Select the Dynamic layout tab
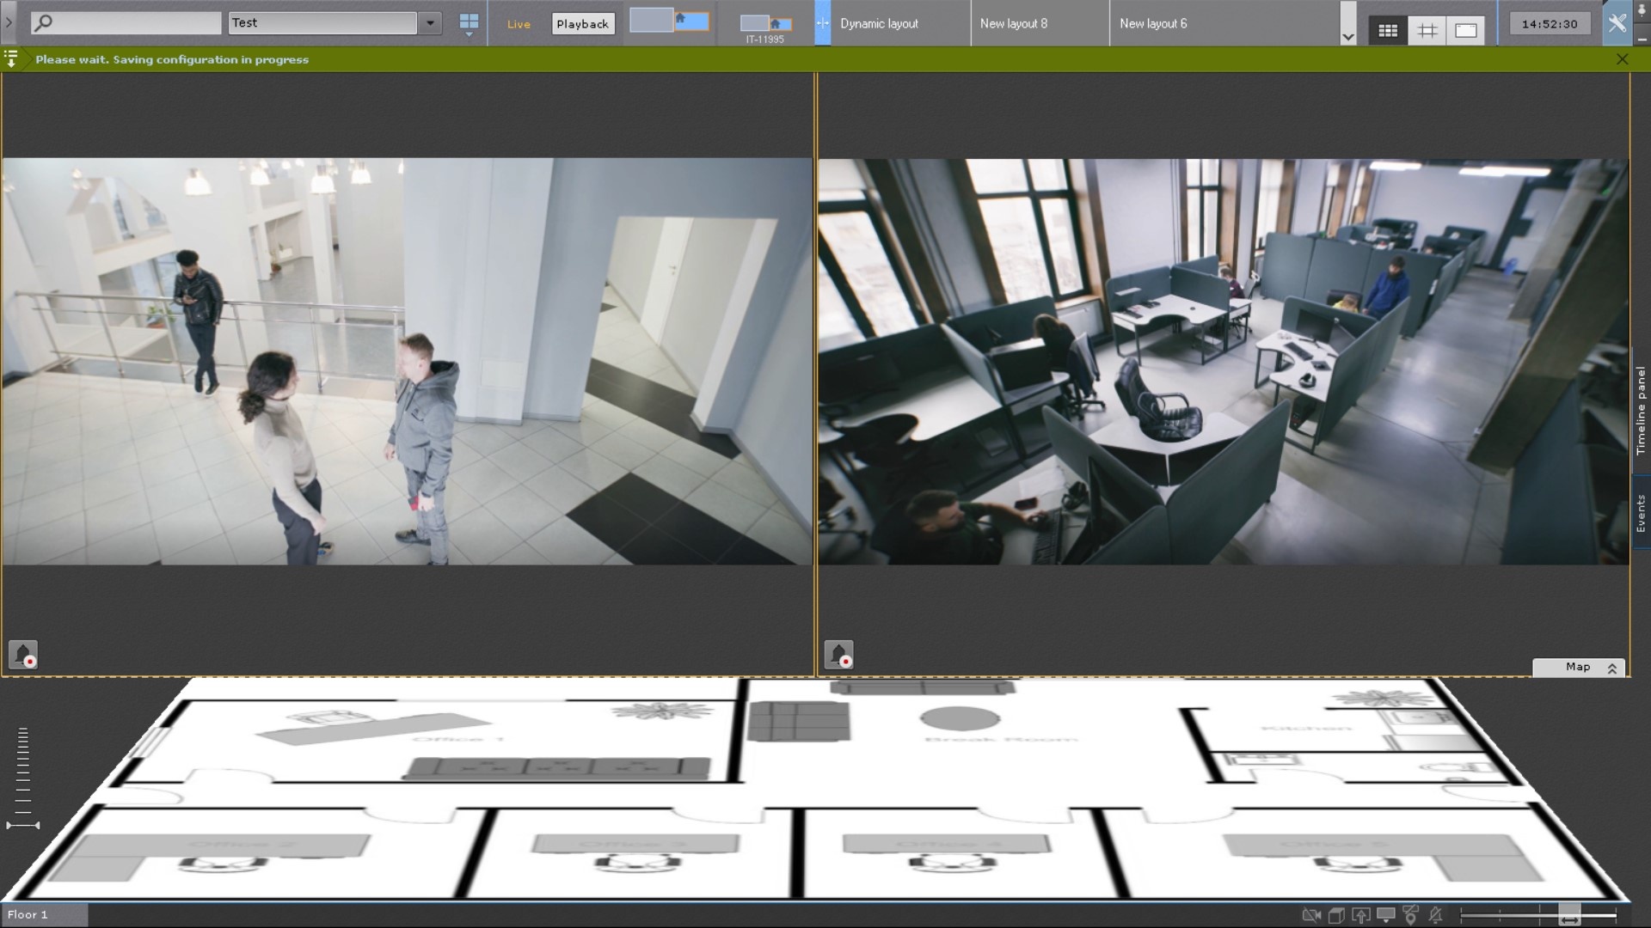 879,24
